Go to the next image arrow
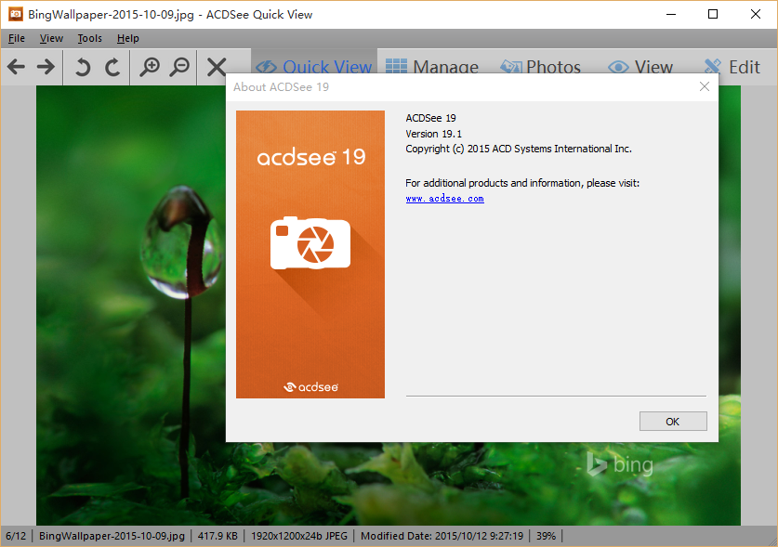 click(x=46, y=67)
